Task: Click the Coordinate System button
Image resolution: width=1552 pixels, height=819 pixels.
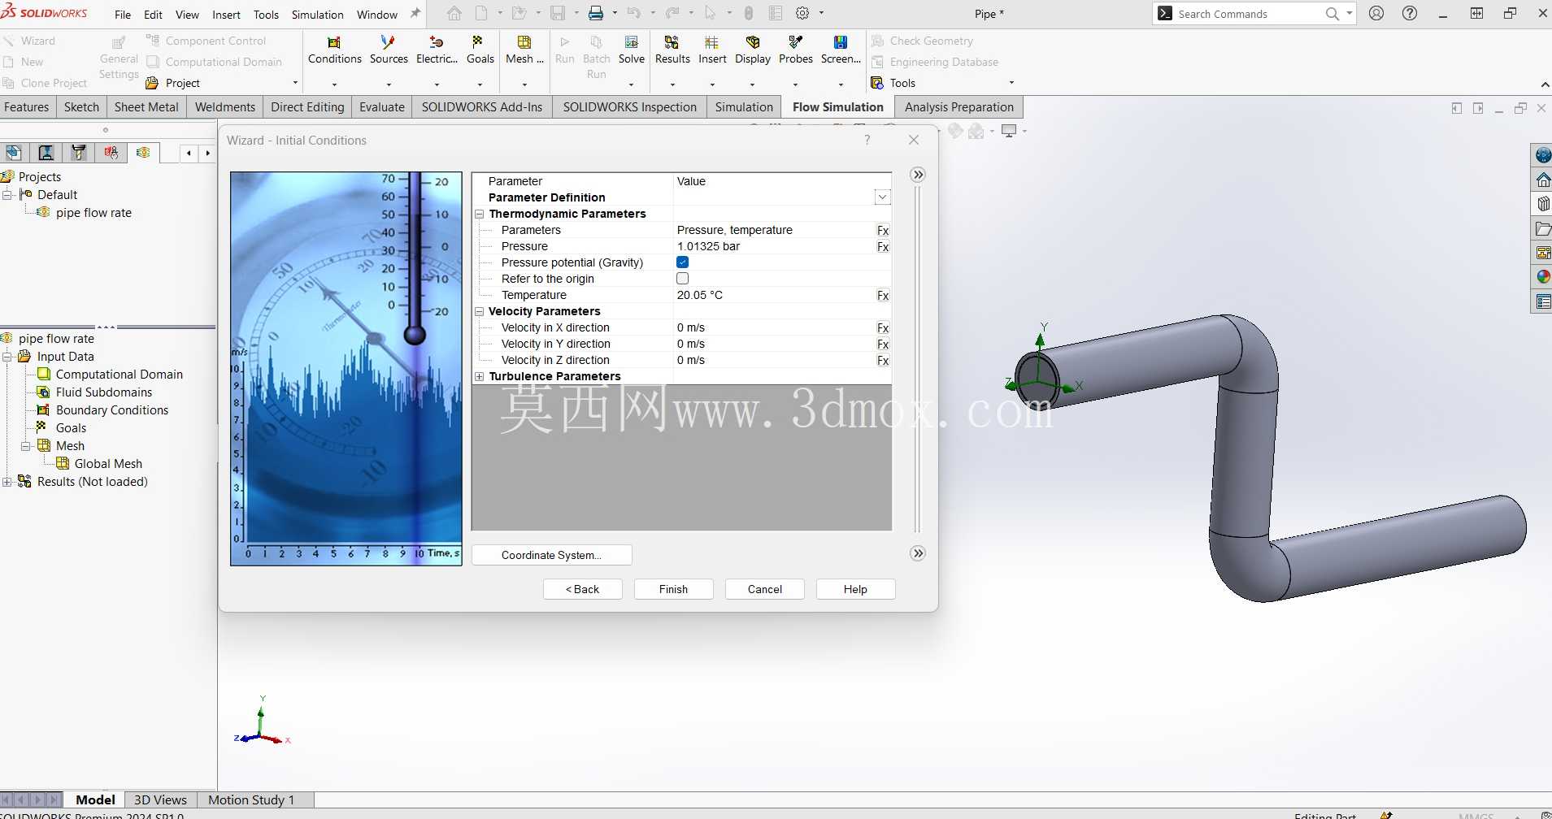Action: 551,555
